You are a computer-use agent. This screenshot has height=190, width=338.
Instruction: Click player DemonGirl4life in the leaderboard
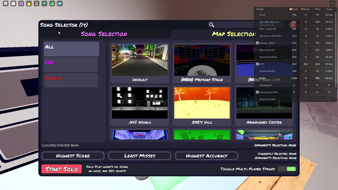[268, 57]
